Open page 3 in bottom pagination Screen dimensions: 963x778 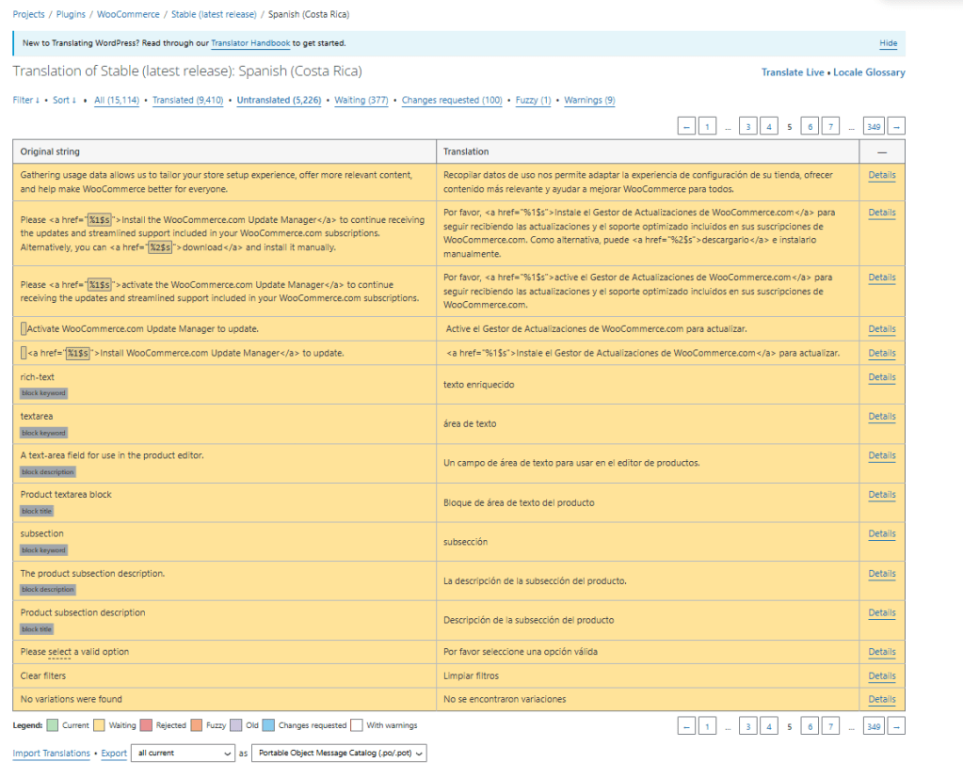747,726
